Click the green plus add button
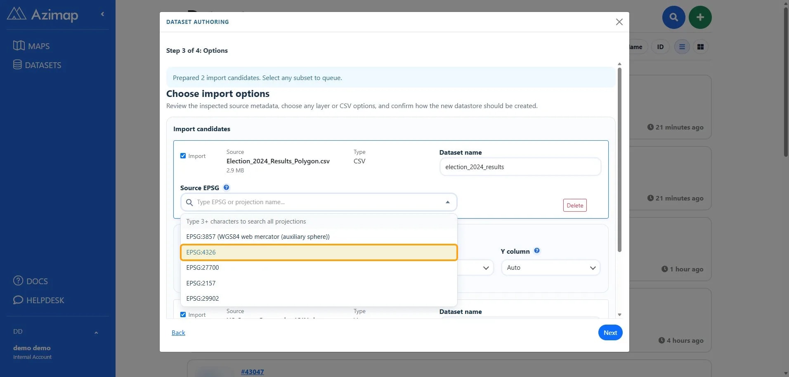 (700, 17)
